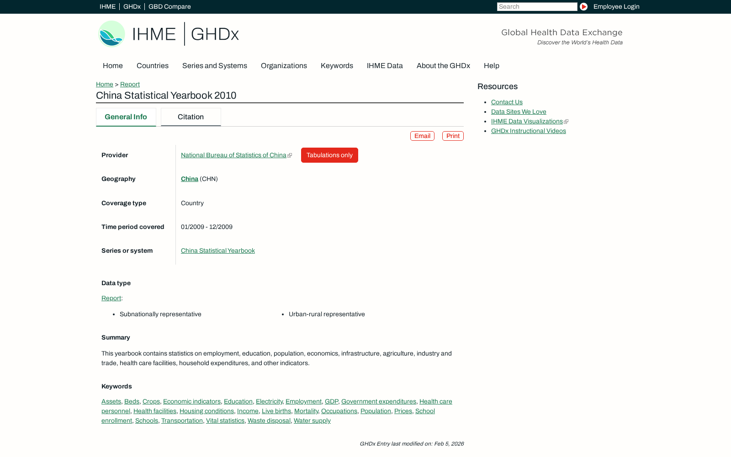Viewport: 731px width, 457px height.
Task: Click the Waste disposal keyword link
Action: coord(269,420)
